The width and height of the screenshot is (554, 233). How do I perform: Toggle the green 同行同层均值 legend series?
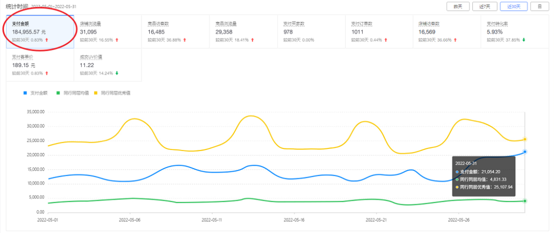click(x=73, y=93)
